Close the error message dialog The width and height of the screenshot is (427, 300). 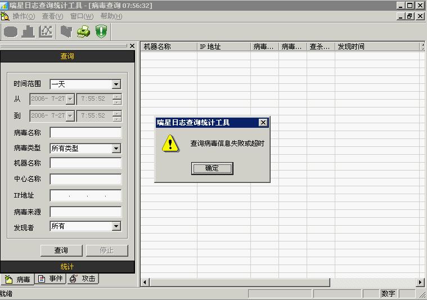[x=263, y=122]
